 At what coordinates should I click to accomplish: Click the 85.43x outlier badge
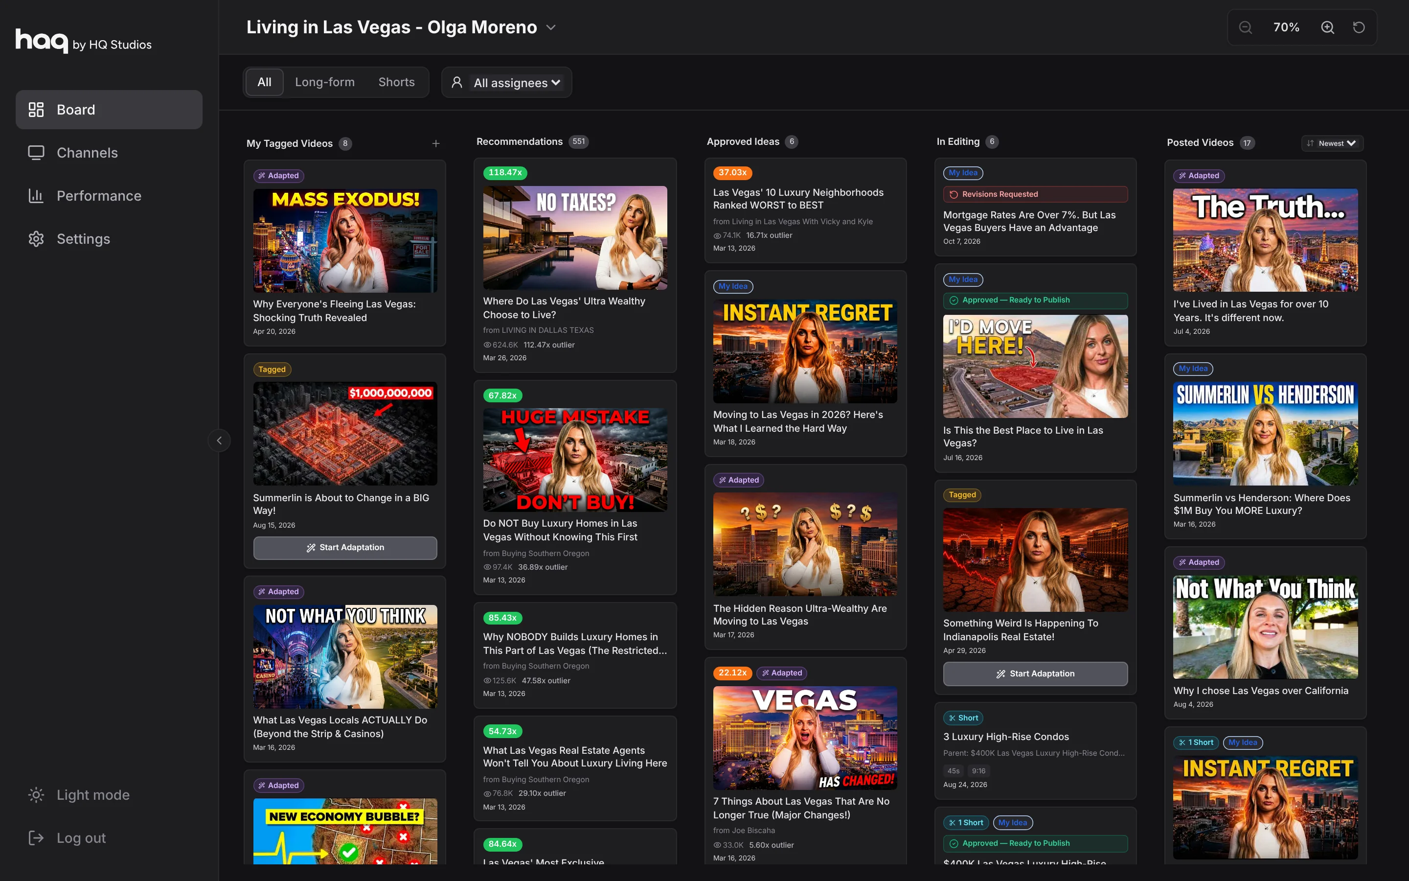point(502,618)
